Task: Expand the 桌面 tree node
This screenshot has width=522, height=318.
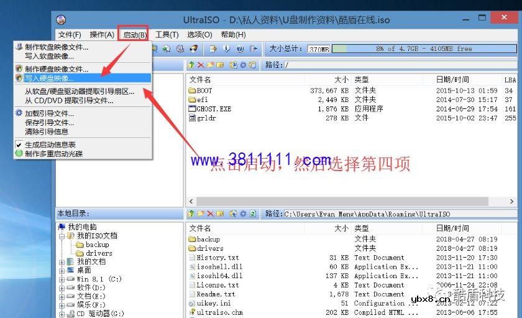Action: [62, 271]
